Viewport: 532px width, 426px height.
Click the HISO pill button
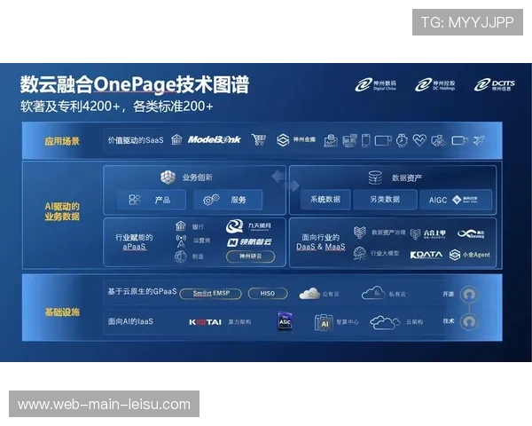click(x=268, y=293)
